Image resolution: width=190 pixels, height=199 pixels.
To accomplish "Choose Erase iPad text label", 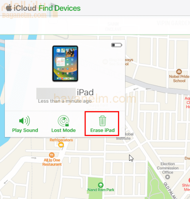I will (x=102, y=130).
